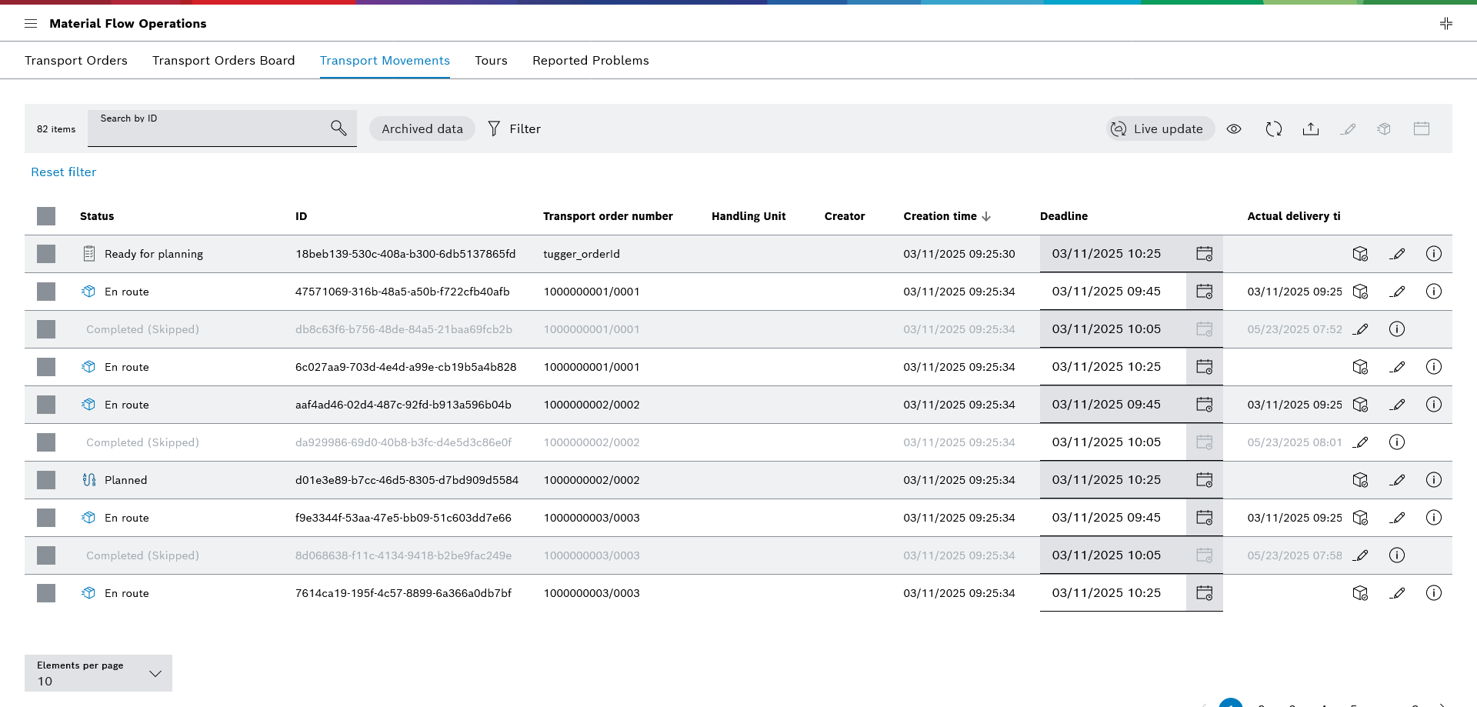The height and width of the screenshot is (707, 1477).
Task: Check the row with ID 47571069
Action: [46, 292]
